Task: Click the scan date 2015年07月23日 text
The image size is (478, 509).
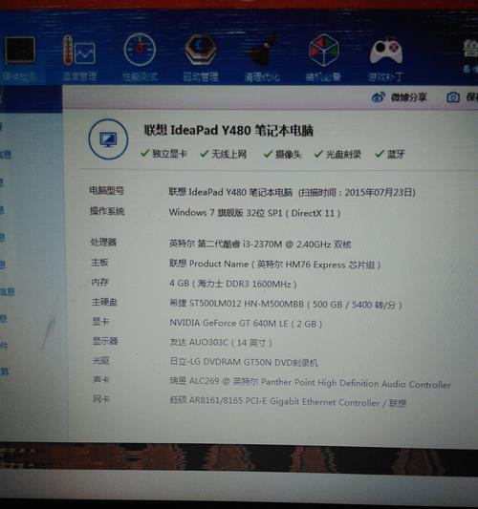Action: click(x=380, y=193)
